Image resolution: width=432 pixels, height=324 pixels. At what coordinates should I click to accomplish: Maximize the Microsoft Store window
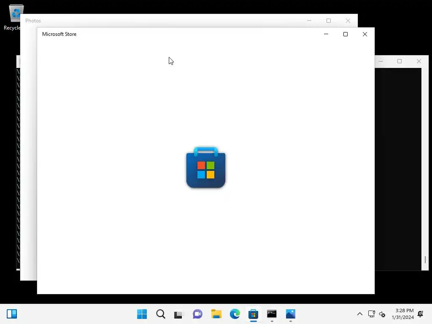(x=346, y=34)
